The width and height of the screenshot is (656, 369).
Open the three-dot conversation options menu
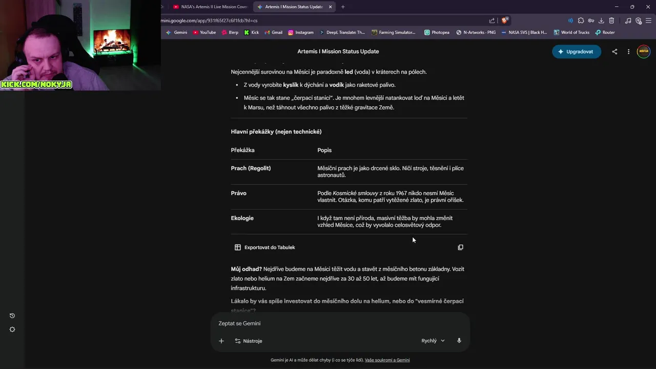628,52
